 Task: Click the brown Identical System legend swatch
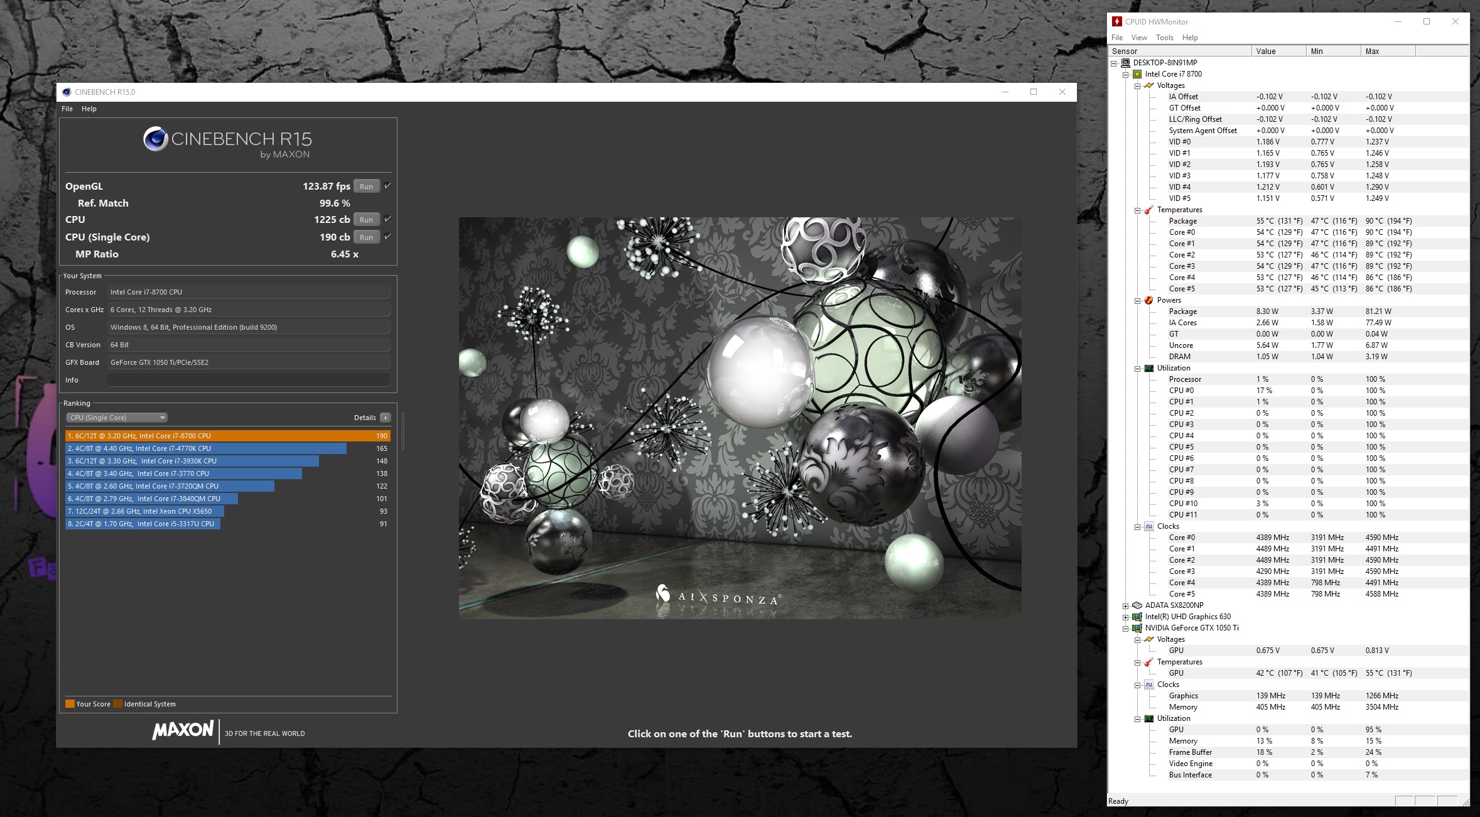117,704
